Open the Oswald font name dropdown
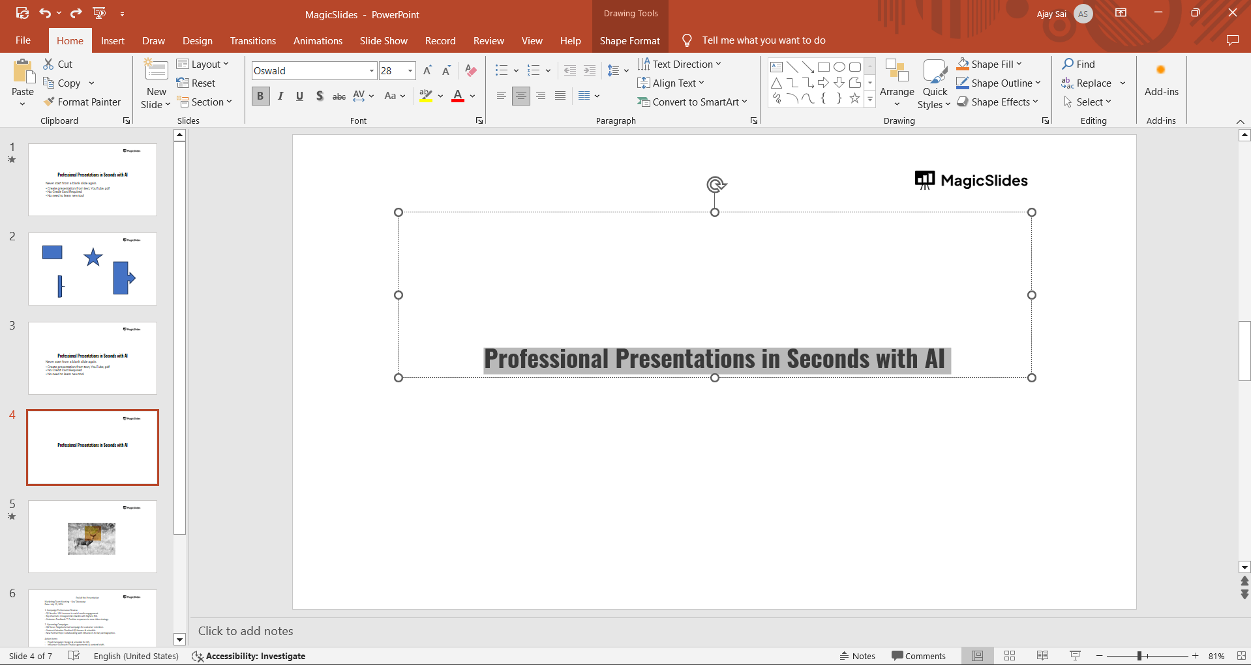 [x=371, y=71]
